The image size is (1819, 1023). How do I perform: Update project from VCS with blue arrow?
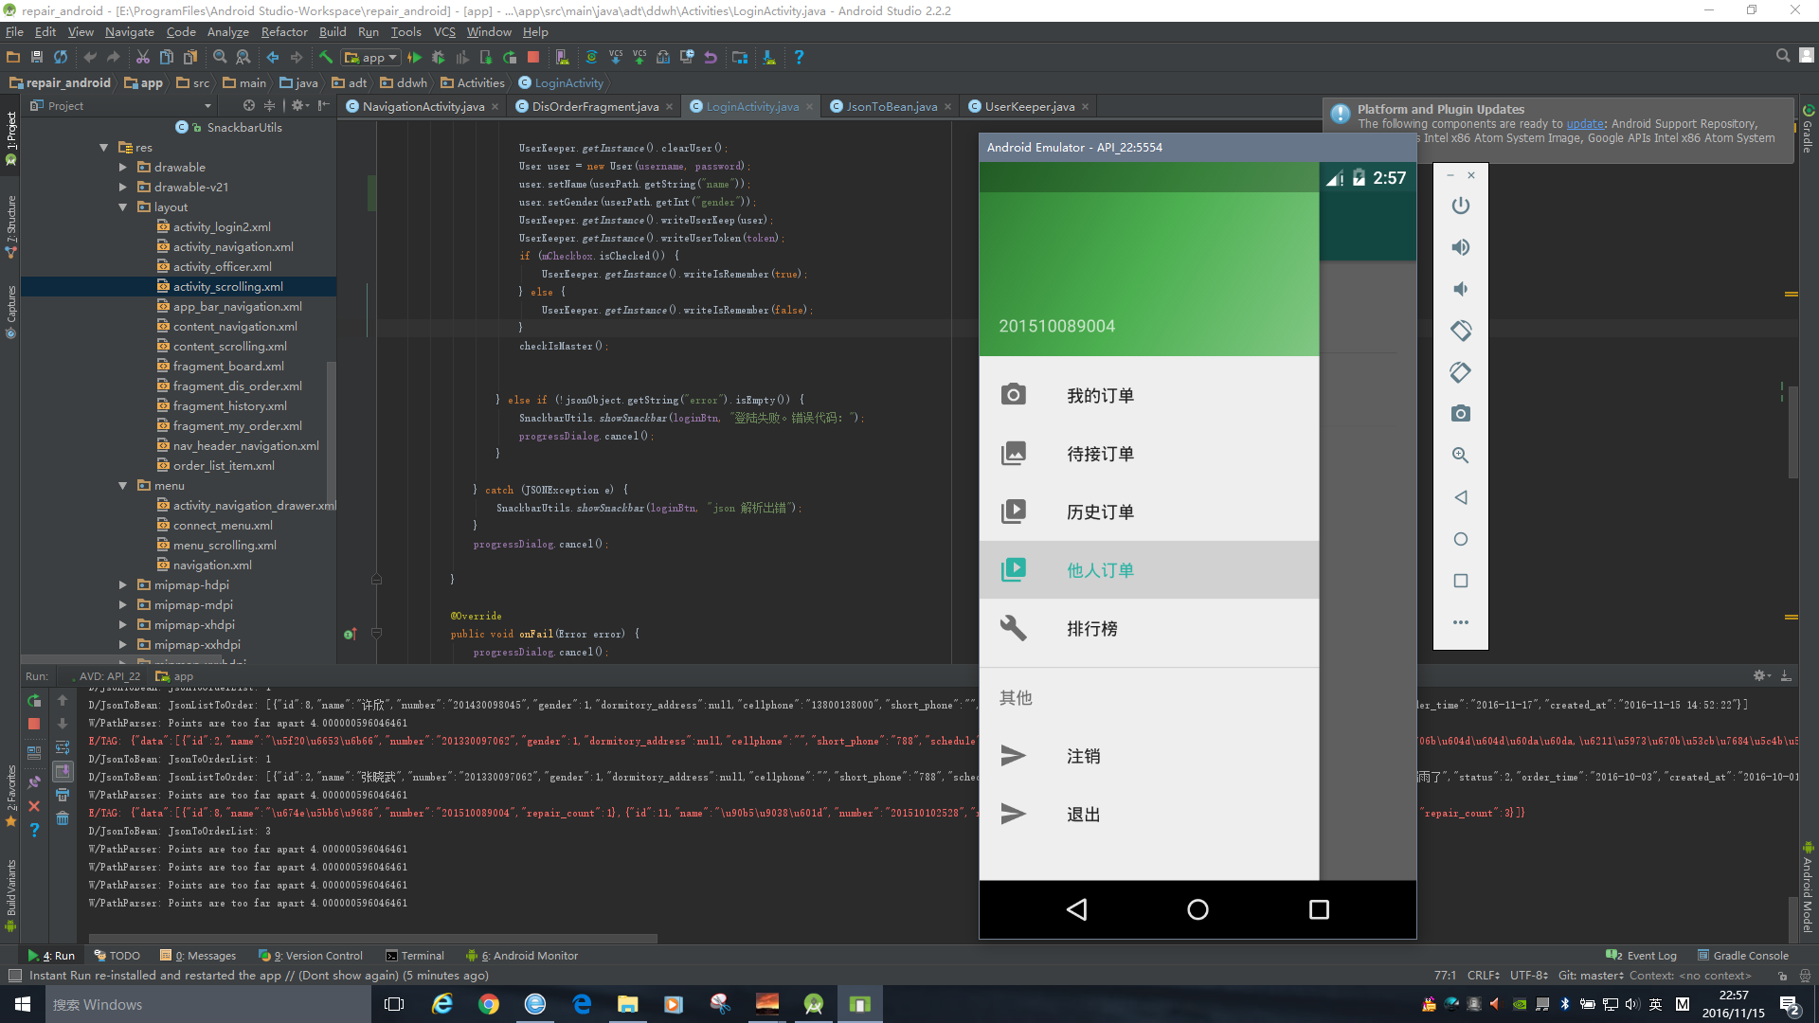pyautogui.click(x=616, y=58)
